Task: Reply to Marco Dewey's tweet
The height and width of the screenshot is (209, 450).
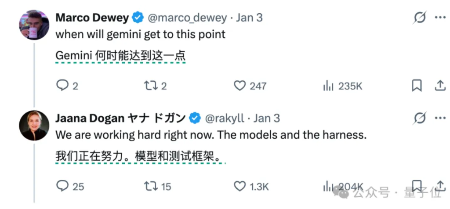Action: coord(62,85)
